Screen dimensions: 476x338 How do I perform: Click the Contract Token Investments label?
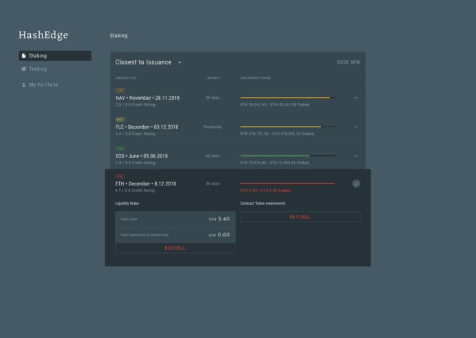click(263, 203)
